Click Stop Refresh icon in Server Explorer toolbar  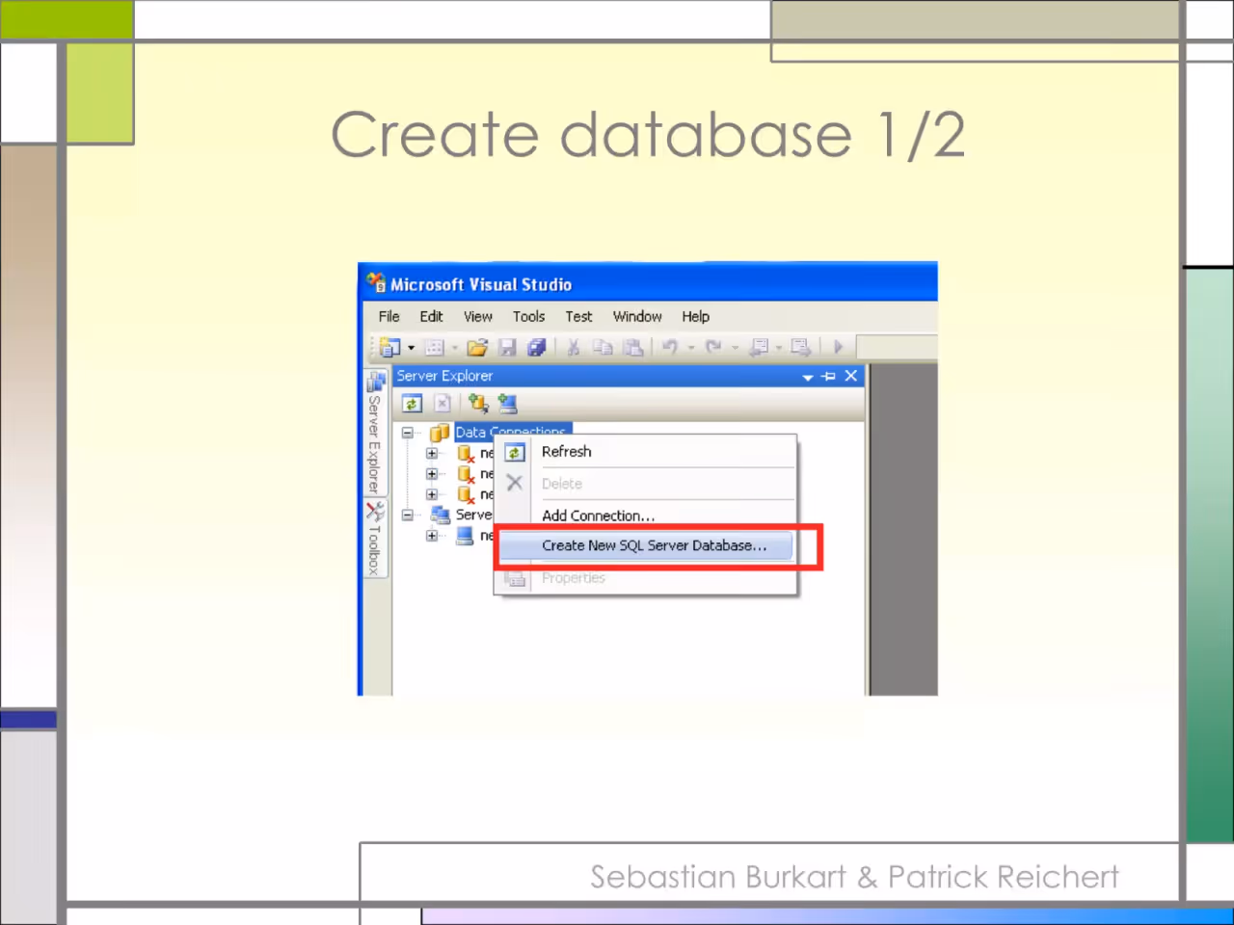point(443,404)
